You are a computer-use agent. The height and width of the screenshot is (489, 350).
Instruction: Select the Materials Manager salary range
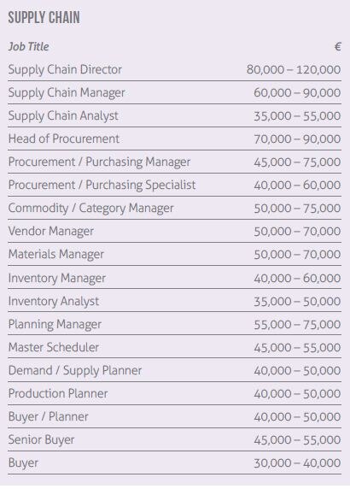click(x=297, y=254)
